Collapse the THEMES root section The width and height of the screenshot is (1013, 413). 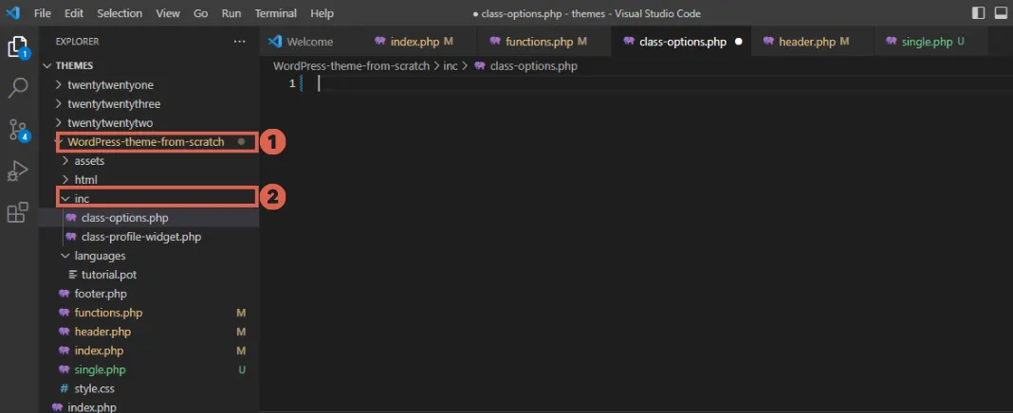point(149,65)
